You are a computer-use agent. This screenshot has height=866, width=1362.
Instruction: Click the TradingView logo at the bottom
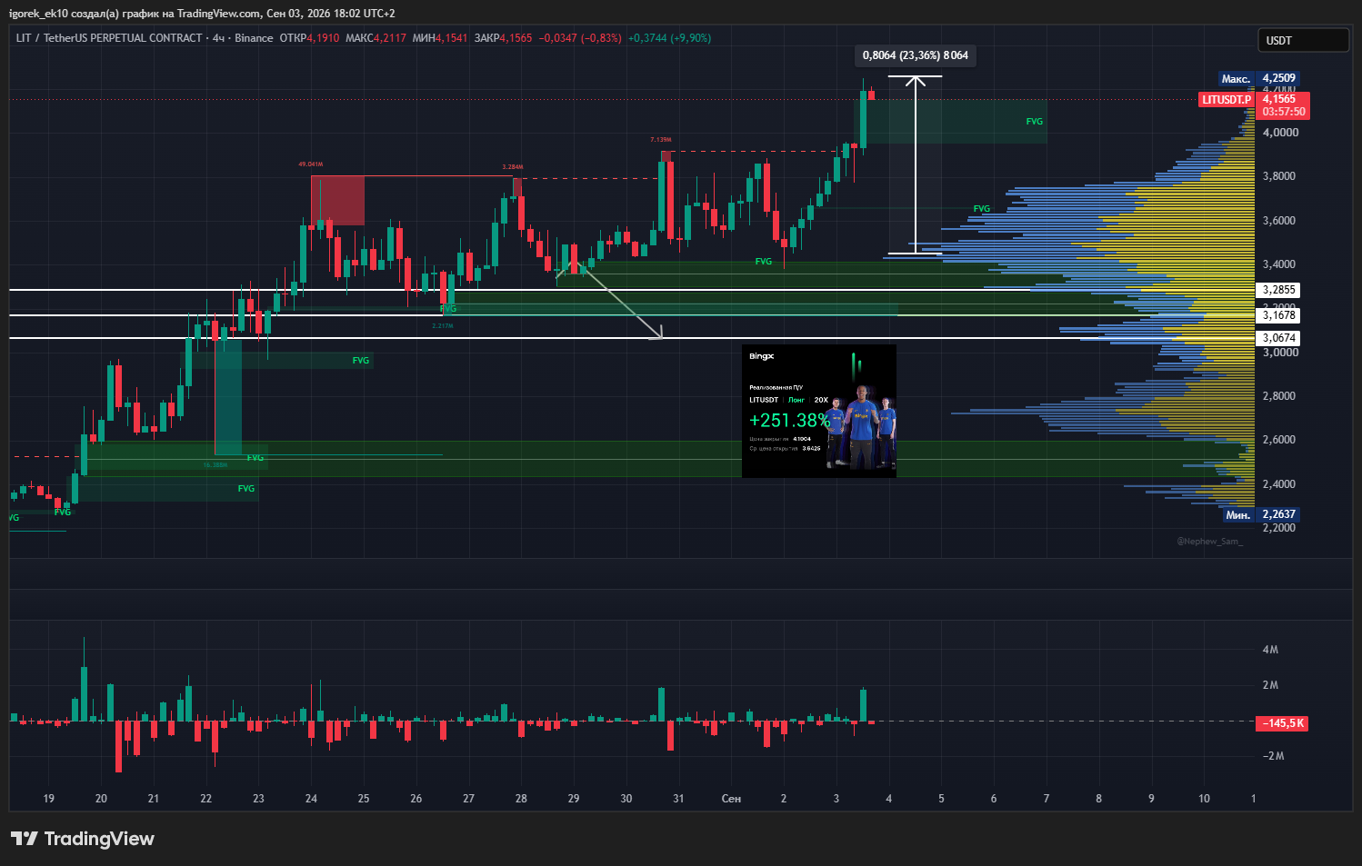pos(83,839)
